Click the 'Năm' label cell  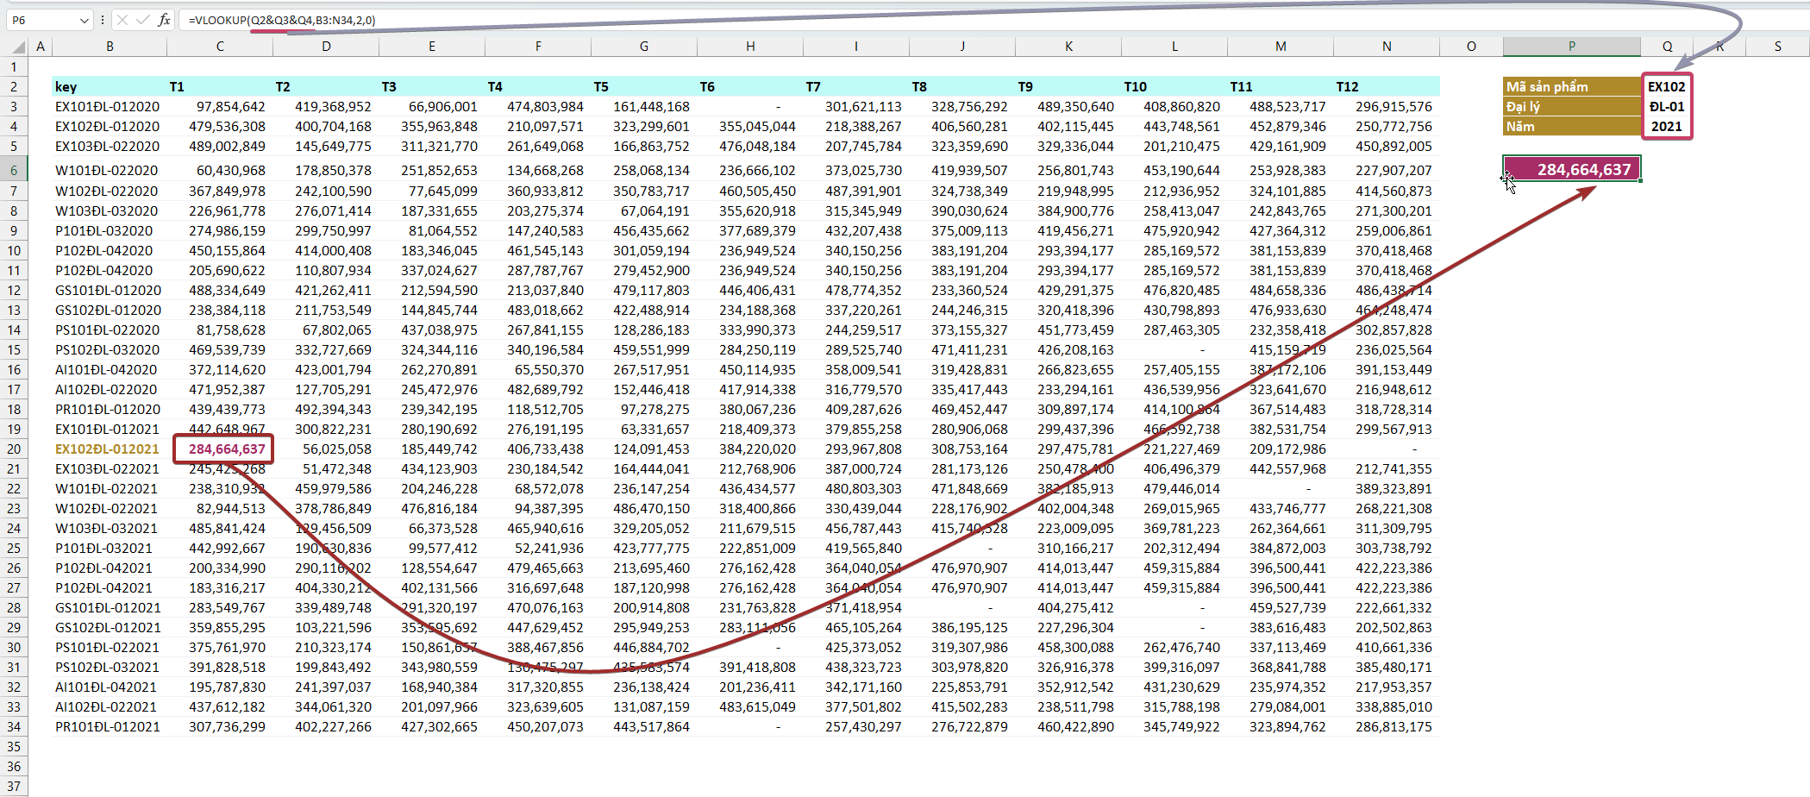pyautogui.click(x=1571, y=127)
